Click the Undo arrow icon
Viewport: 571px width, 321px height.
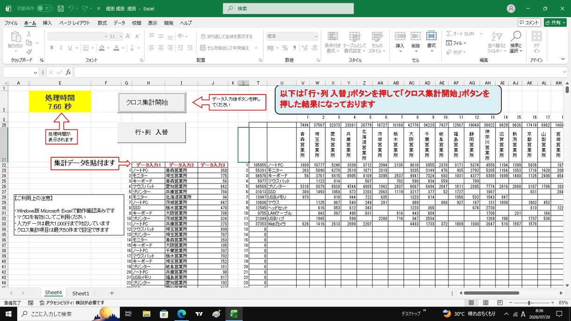(71, 8)
